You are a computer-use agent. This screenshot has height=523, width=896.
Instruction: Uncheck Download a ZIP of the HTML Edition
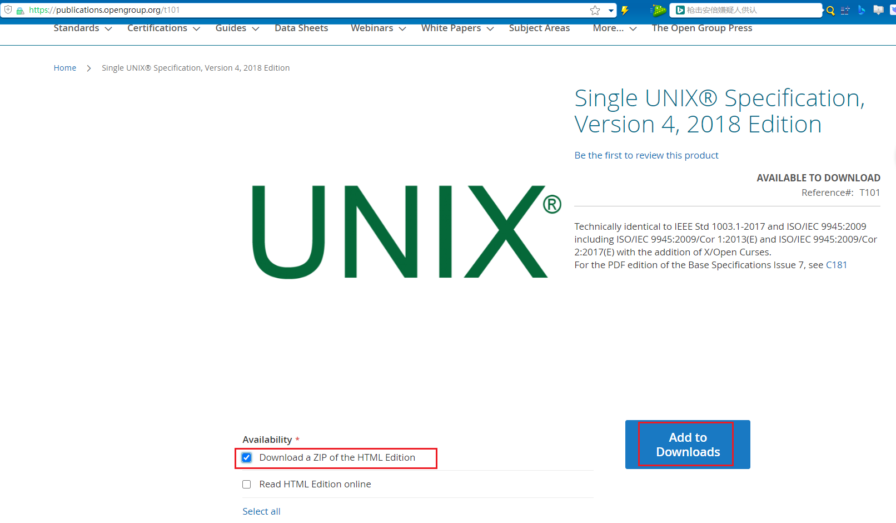247,457
